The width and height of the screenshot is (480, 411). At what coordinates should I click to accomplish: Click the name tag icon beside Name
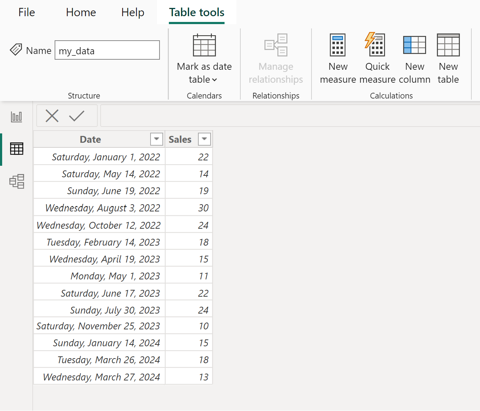point(16,50)
